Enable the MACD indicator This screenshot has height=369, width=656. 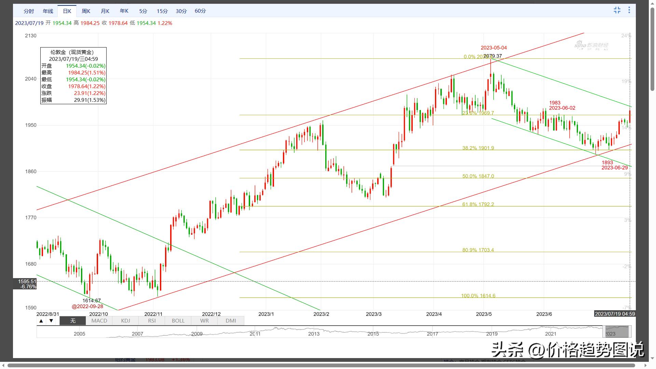click(99, 321)
